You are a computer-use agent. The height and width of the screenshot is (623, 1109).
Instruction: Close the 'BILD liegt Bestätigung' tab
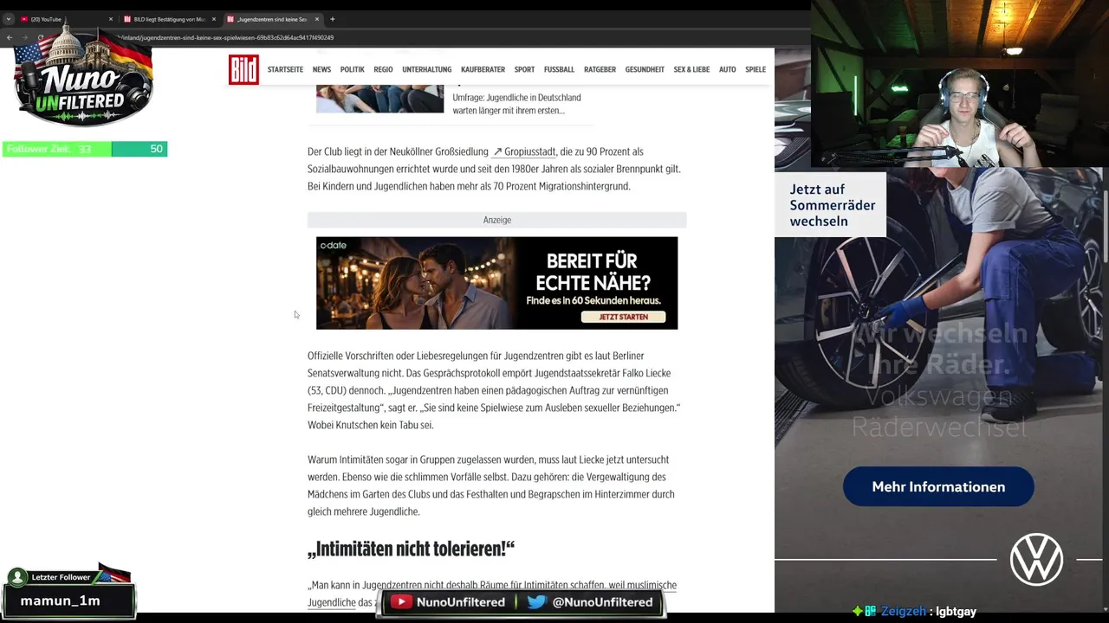click(213, 19)
